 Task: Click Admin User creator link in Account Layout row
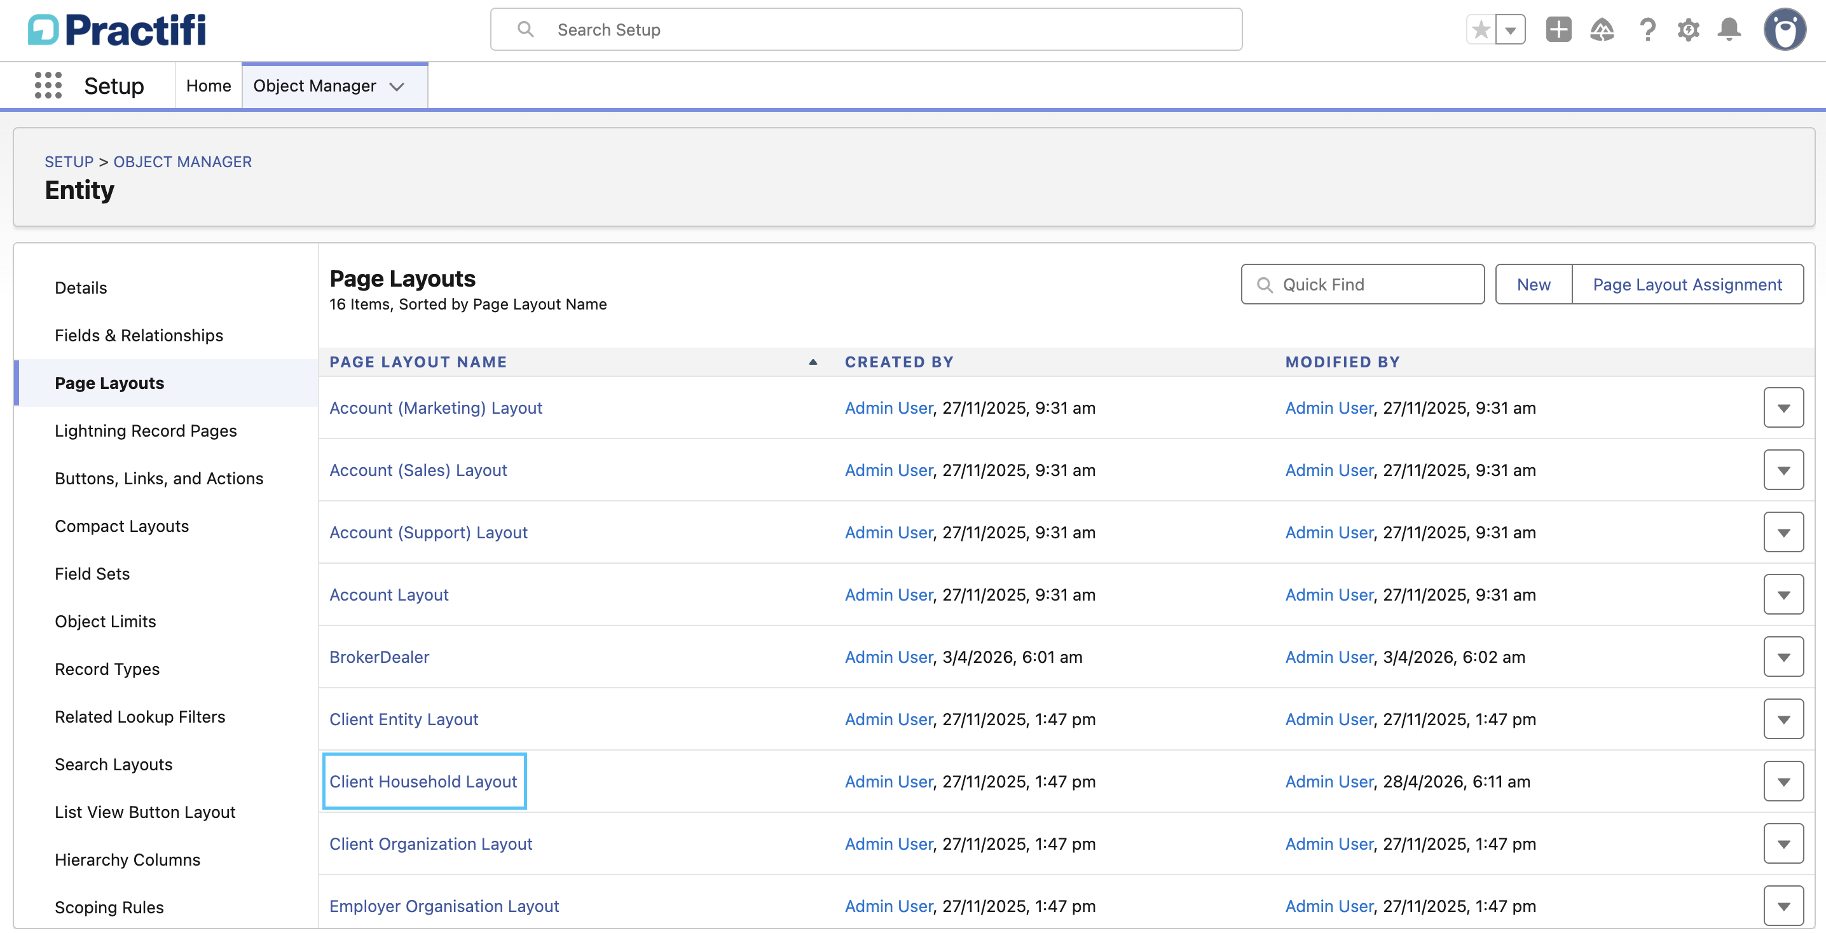click(x=889, y=594)
